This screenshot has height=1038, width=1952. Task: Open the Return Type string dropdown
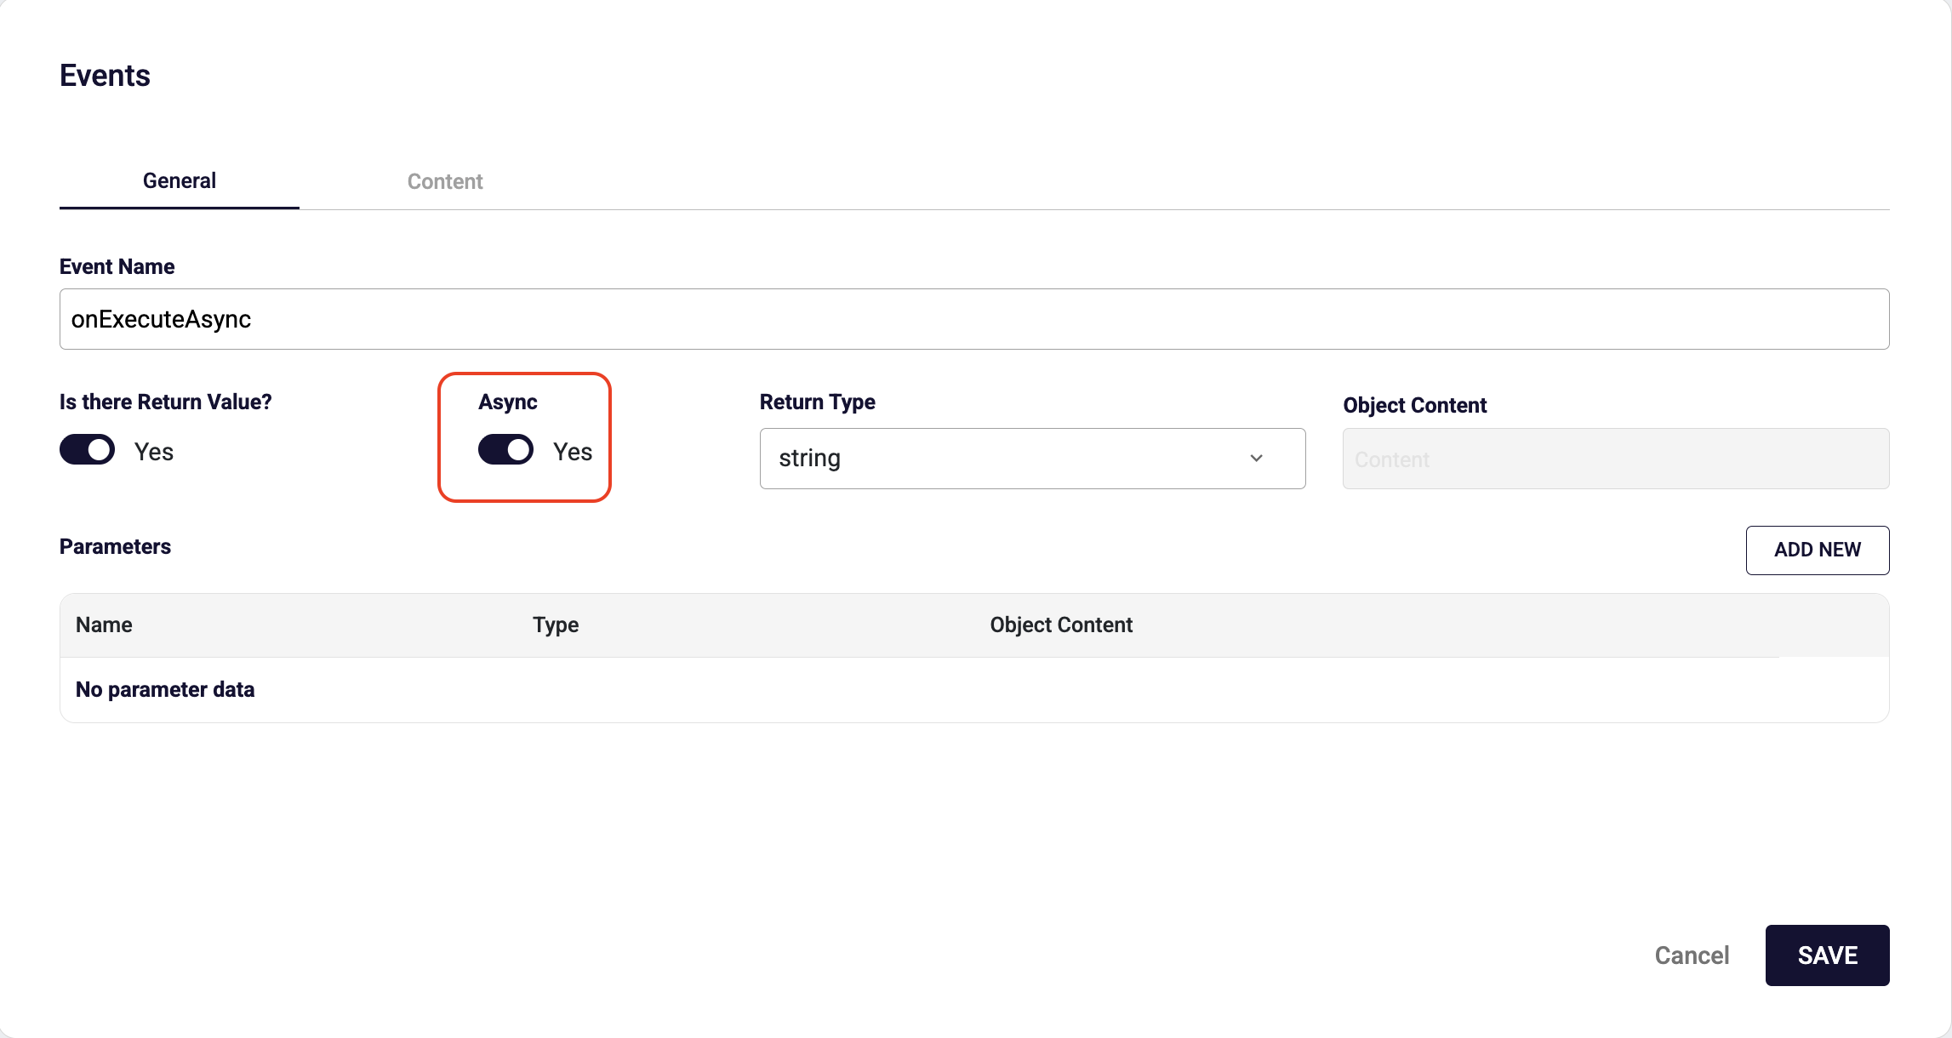coord(1031,459)
